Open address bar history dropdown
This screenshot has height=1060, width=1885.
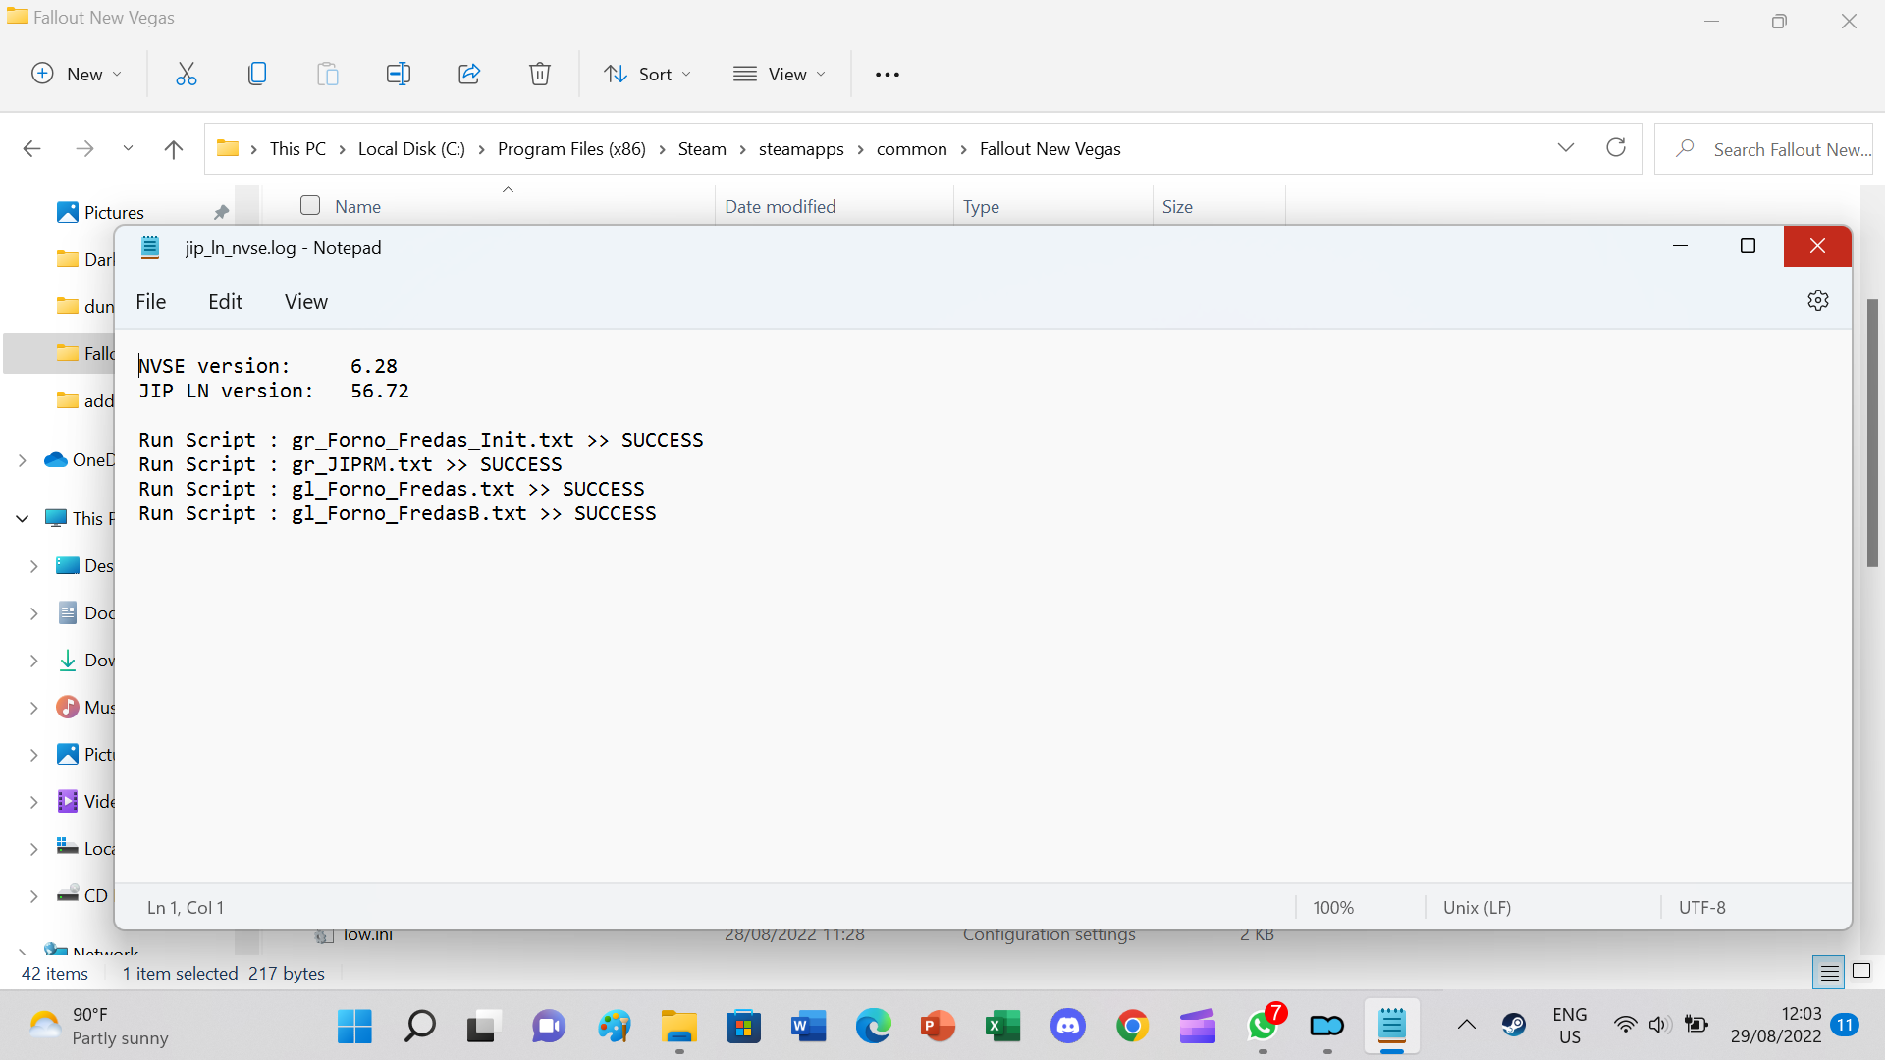[x=1566, y=148]
